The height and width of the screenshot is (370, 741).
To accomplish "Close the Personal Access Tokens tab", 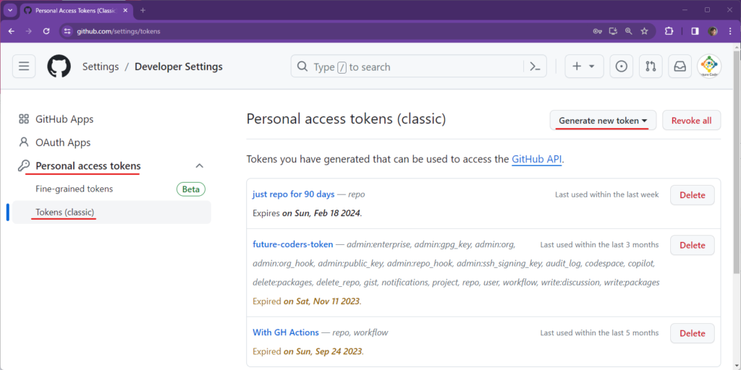I will coord(125,10).
